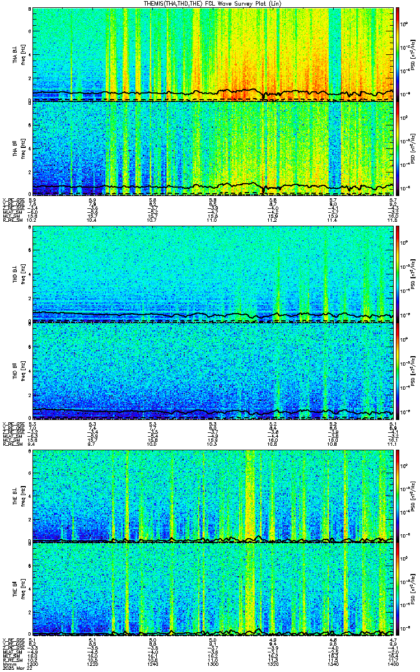Click the color bar beside THD B-perpendicular panel

point(398,274)
